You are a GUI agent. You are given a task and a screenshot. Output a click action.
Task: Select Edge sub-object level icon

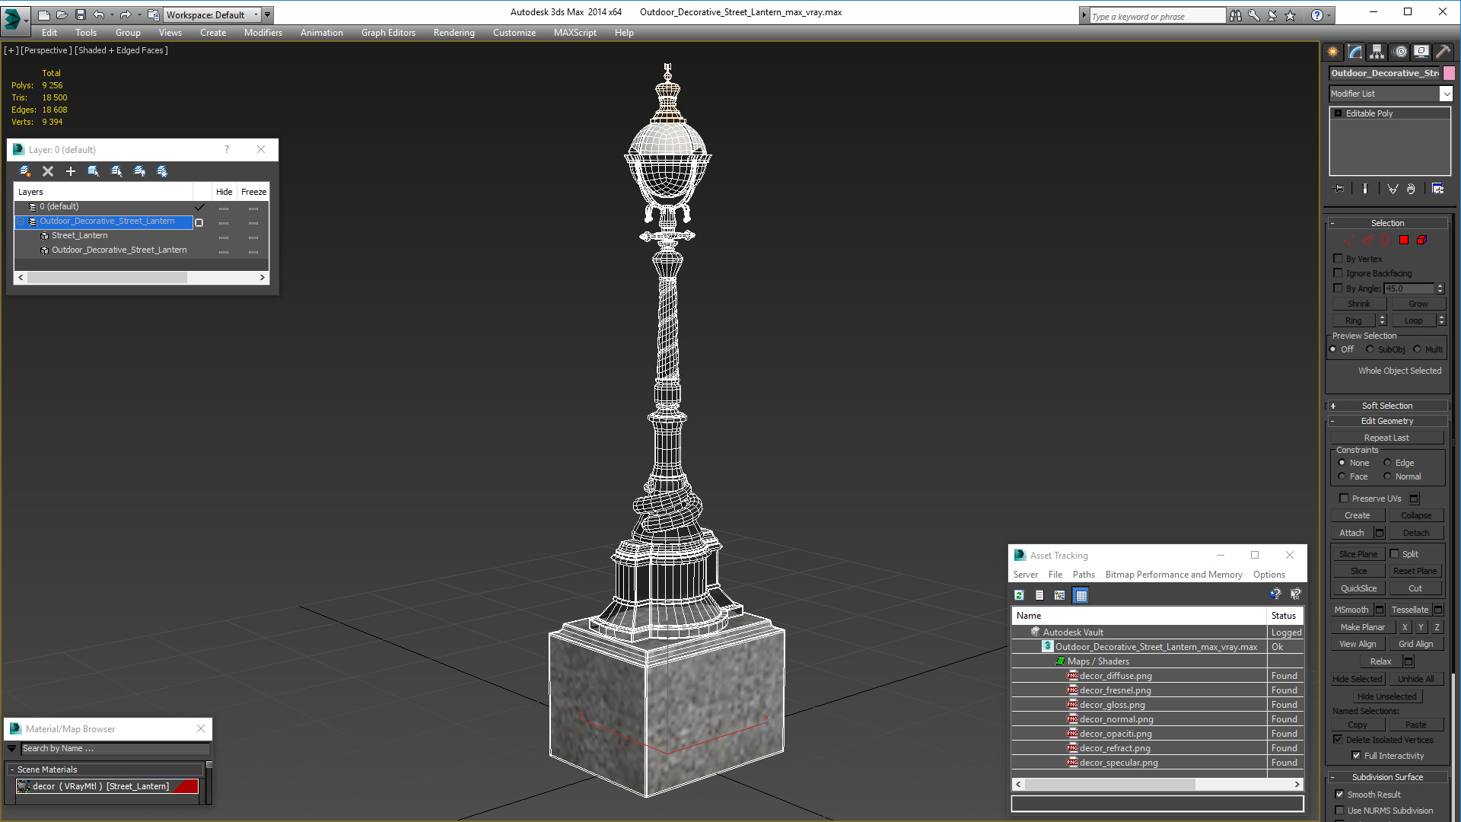1367,240
